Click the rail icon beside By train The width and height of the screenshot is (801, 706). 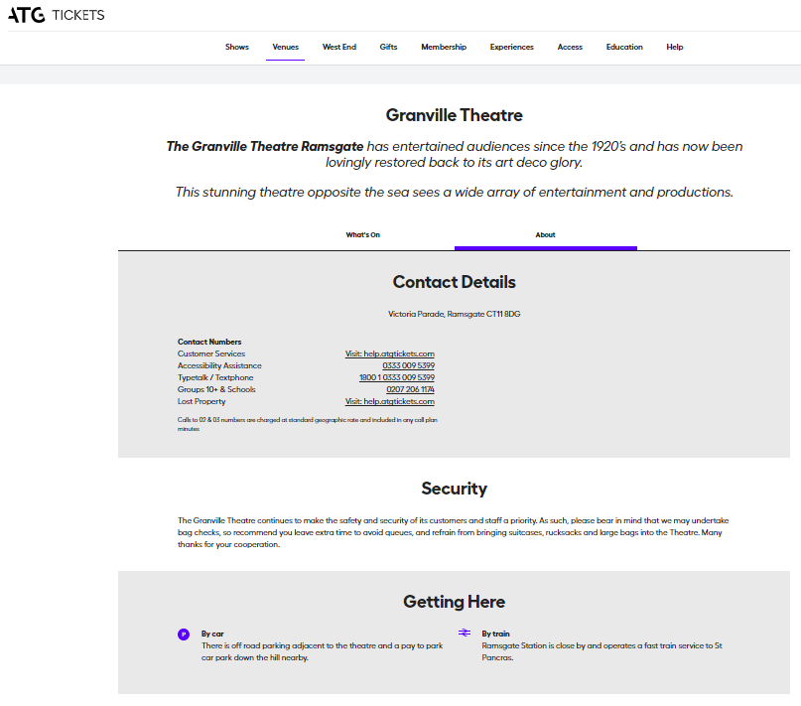pyautogui.click(x=465, y=633)
